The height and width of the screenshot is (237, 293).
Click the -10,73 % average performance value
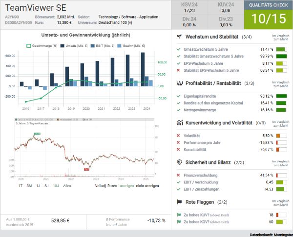click(x=156, y=220)
